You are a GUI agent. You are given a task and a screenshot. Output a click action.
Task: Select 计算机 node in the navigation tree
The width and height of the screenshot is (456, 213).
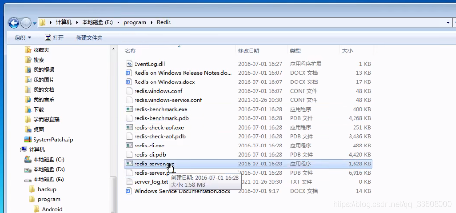click(37, 149)
